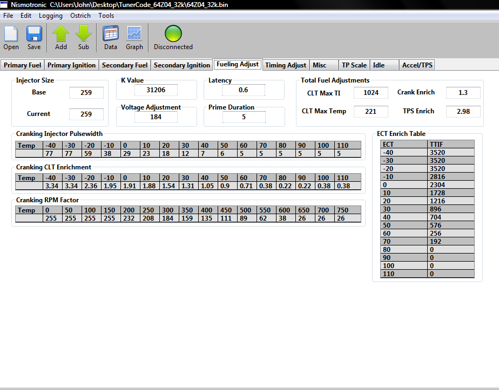The width and height of the screenshot is (499, 390).
Task: Click the Save floppy disk icon
Action: coord(34,34)
